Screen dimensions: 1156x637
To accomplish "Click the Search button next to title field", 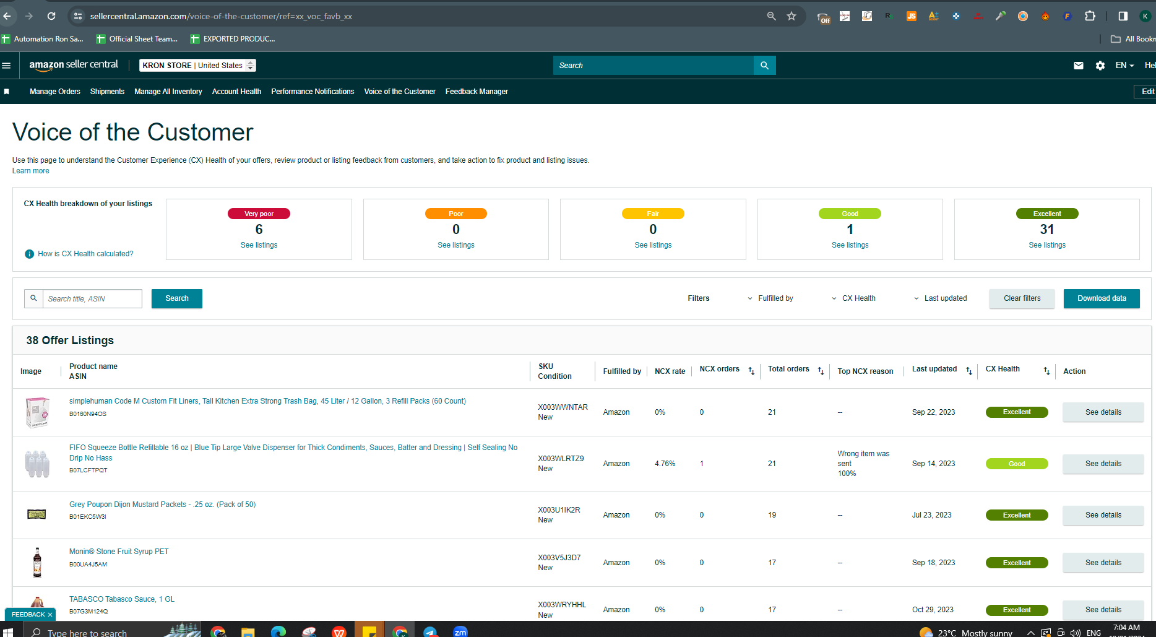I will coord(177,298).
